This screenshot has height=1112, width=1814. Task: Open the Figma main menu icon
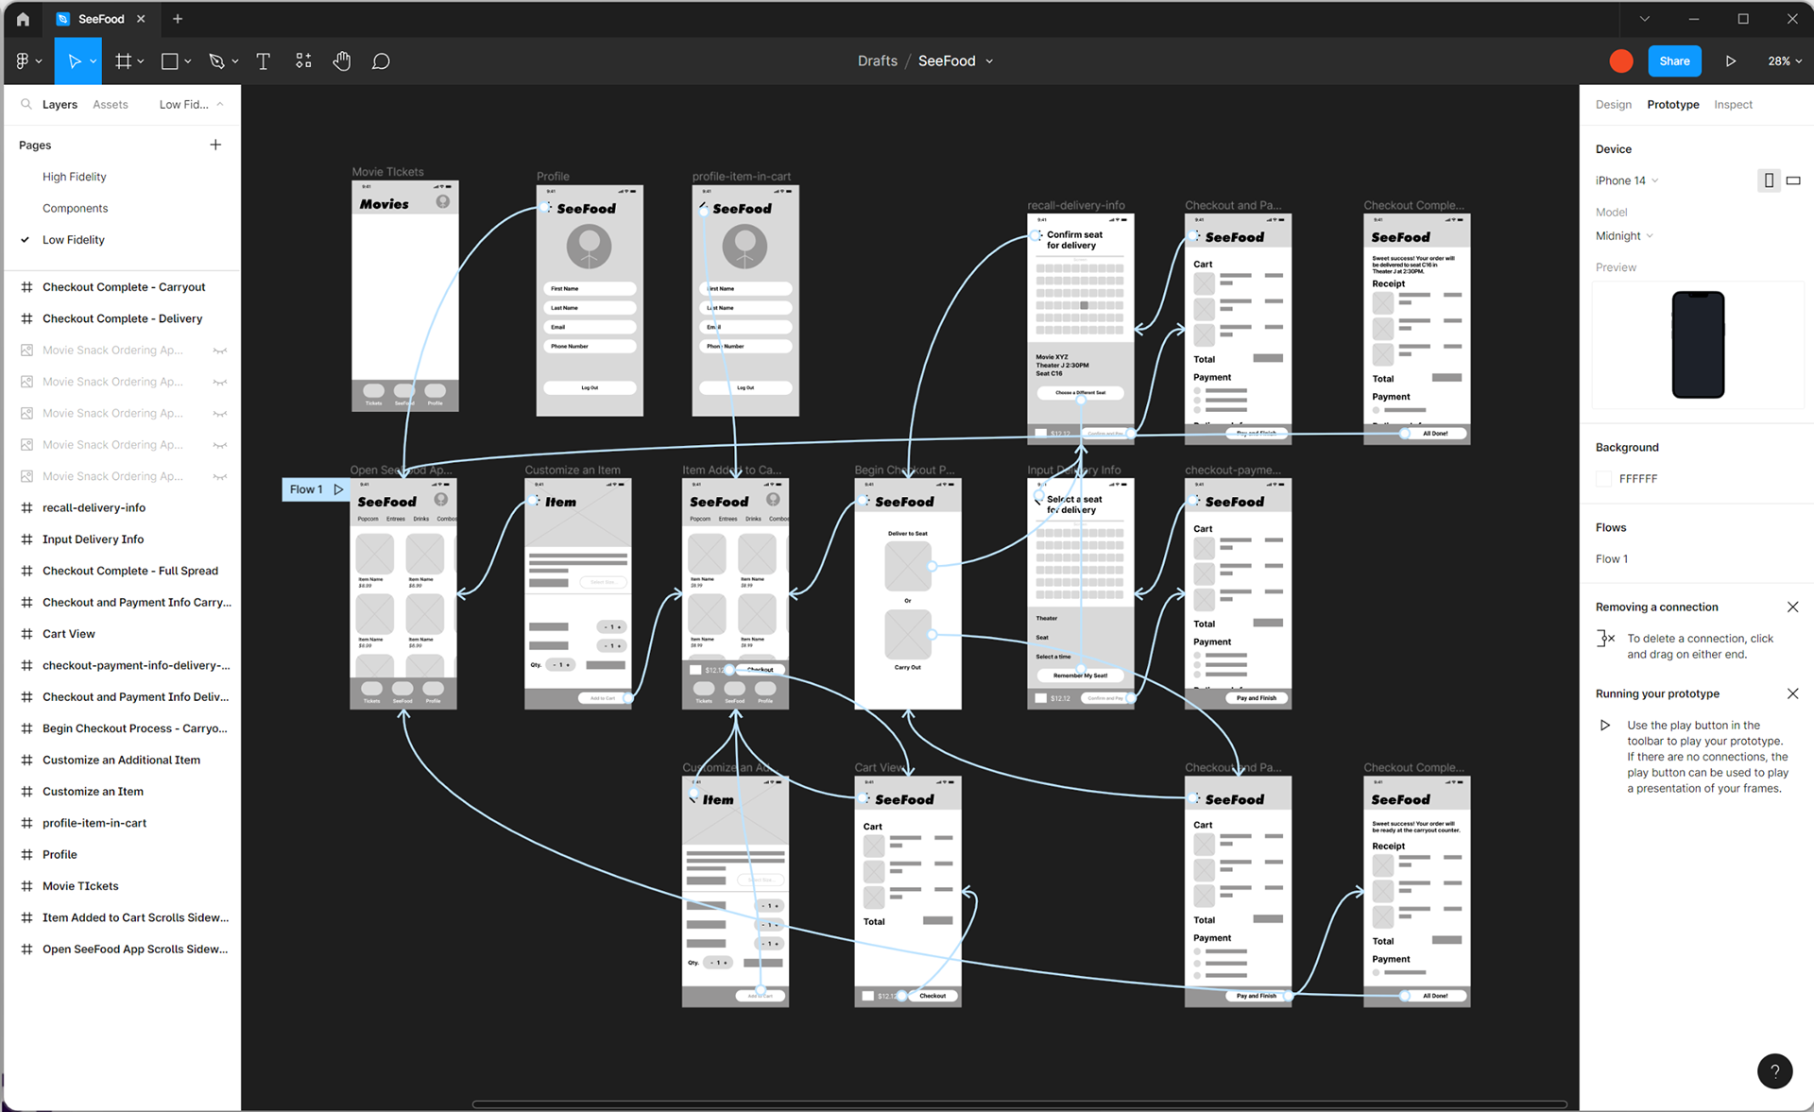23,61
